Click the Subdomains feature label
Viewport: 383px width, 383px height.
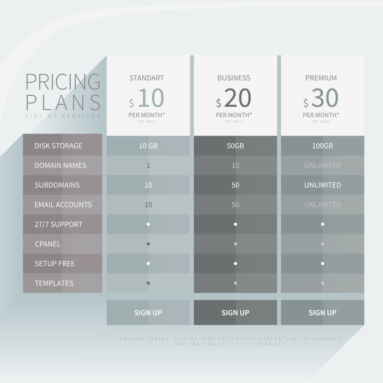pyautogui.click(x=57, y=185)
